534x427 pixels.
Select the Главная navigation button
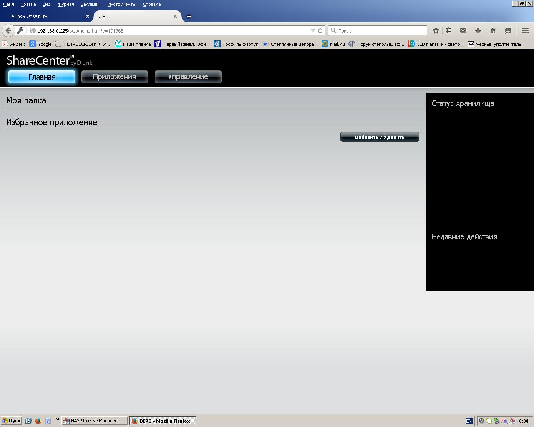coord(42,77)
